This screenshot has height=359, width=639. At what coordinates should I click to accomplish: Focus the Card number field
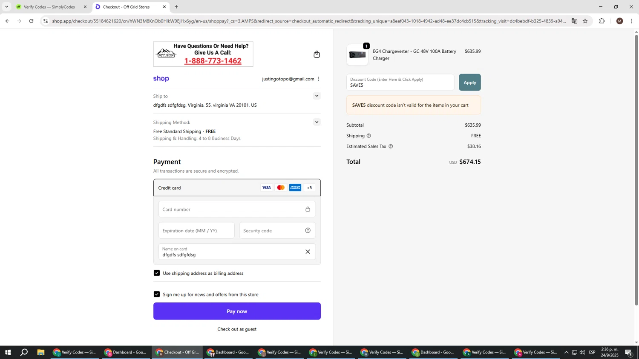237,209
